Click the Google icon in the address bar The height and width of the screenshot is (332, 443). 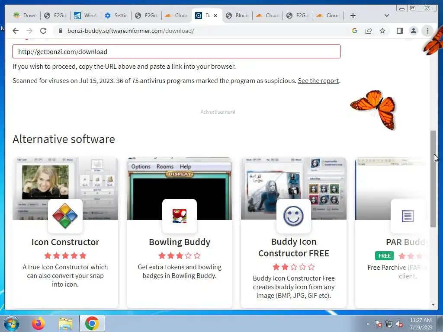(x=355, y=31)
